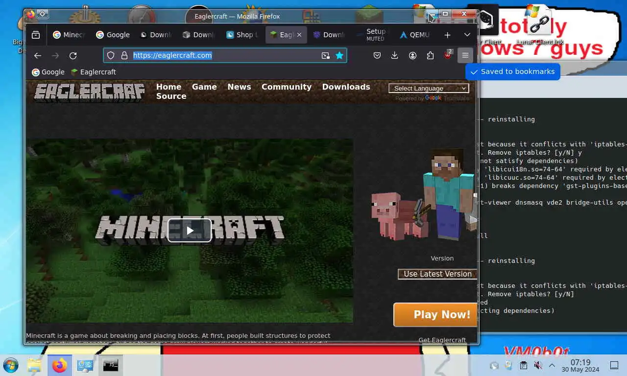The image size is (627, 376).
Task: Unmute via the volume tray icon
Action: (x=537, y=365)
